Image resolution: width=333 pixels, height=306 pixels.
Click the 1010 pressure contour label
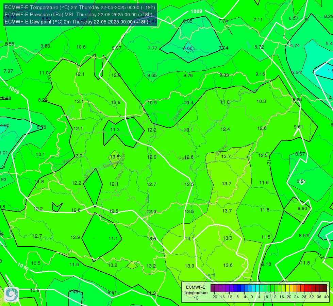tap(23, 267)
